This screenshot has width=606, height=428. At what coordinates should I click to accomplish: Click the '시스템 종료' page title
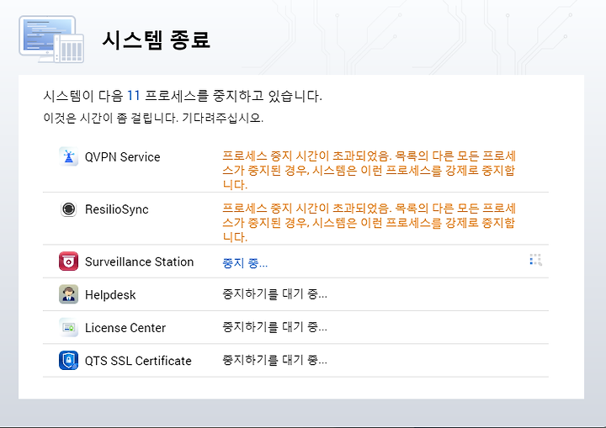click(x=157, y=40)
